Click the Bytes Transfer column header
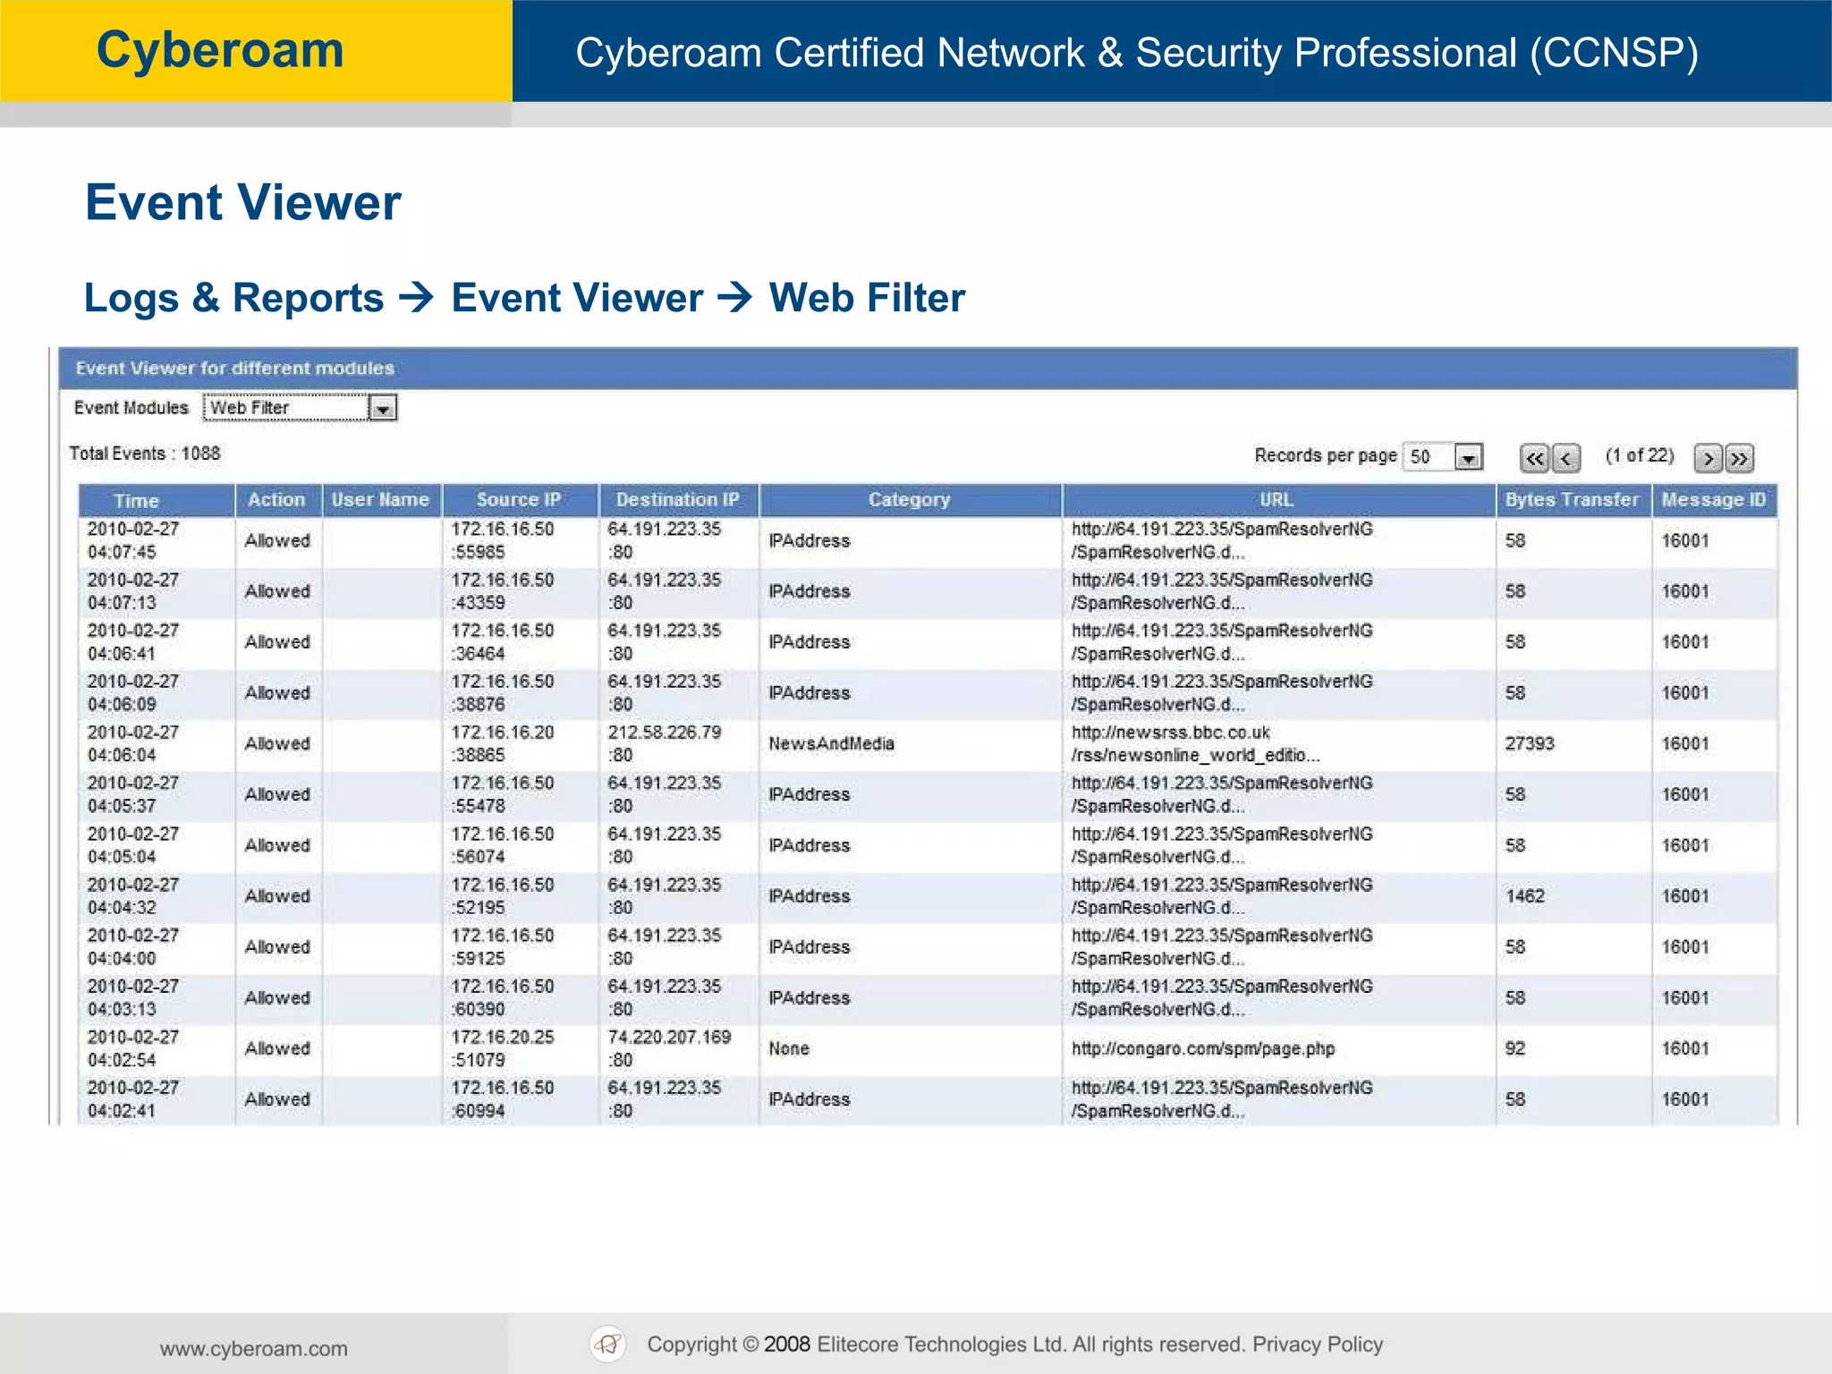 coord(1573,500)
